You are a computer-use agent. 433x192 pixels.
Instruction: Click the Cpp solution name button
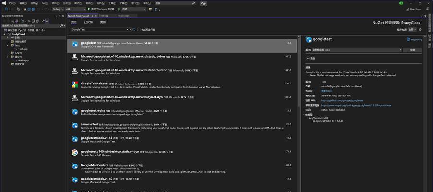pyautogui.click(x=204, y=3)
